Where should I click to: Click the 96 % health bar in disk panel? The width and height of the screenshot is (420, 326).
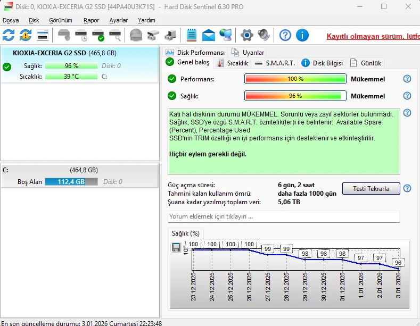tap(71, 66)
